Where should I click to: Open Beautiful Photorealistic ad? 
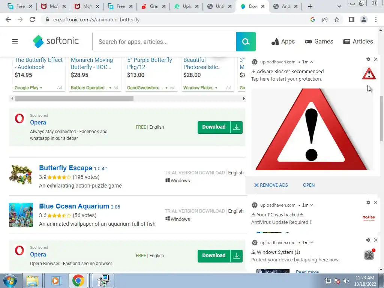click(x=202, y=63)
